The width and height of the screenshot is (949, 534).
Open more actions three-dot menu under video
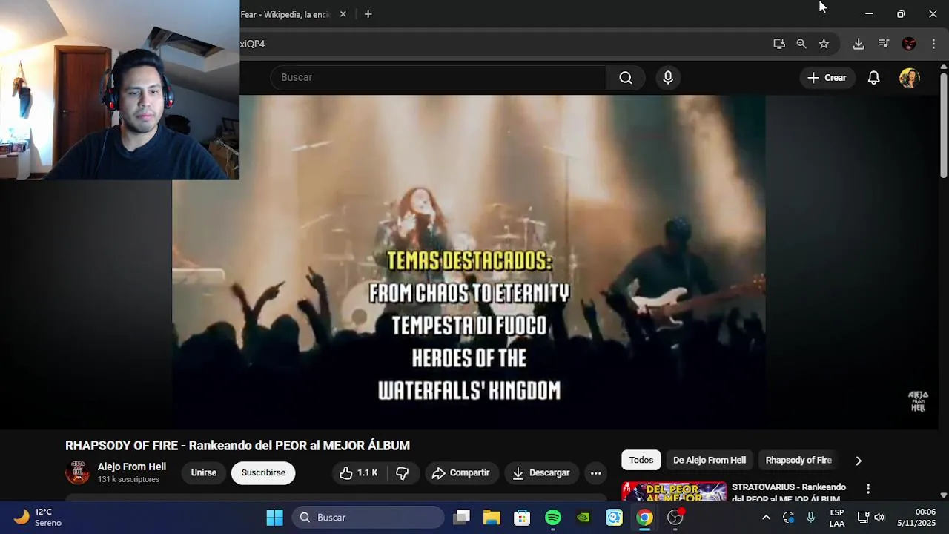(x=595, y=472)
